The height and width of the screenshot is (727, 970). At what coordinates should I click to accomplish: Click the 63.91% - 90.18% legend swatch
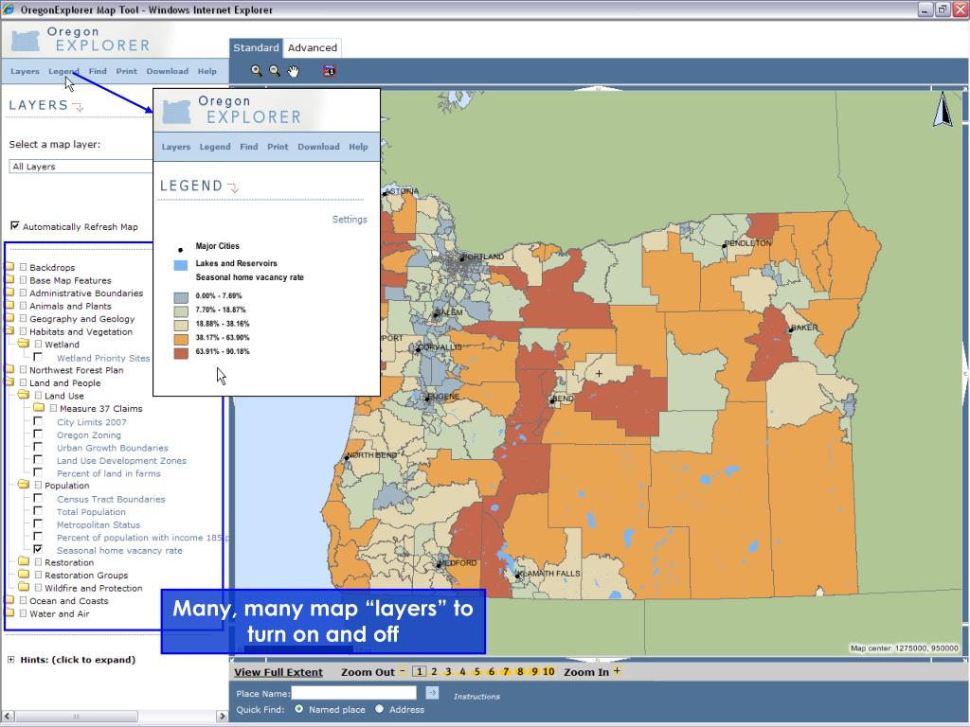coord(181,353)
